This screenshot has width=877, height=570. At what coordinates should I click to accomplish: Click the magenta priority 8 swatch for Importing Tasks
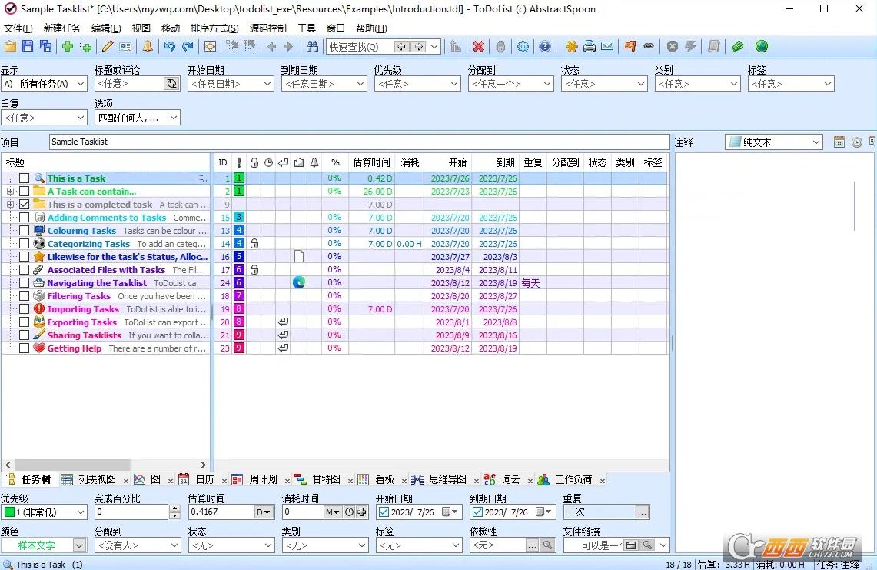[239, 308]
